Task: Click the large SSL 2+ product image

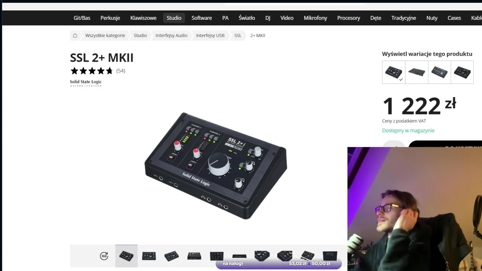Action: coord(216,166)
